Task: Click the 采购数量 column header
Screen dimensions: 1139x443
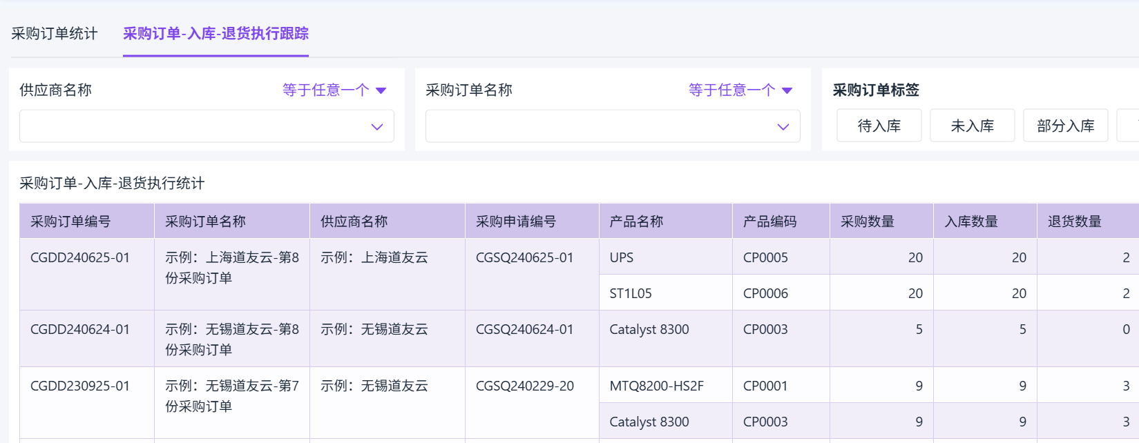Action: click(x=868, y=221)
